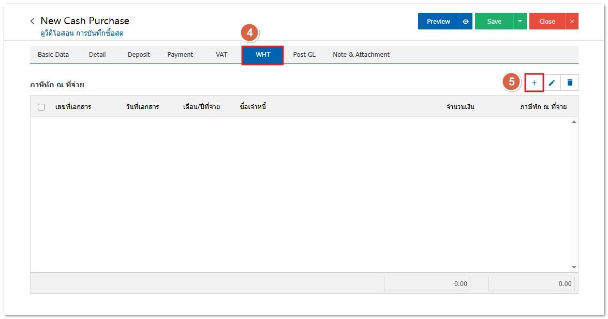608x319 pixels.
Task: Click the scrollbar down arrow in the table
Action: (x=574, y=267)
